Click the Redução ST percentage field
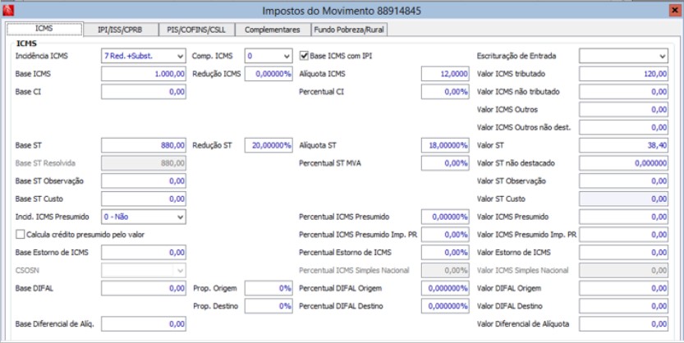 pos(269,145)
